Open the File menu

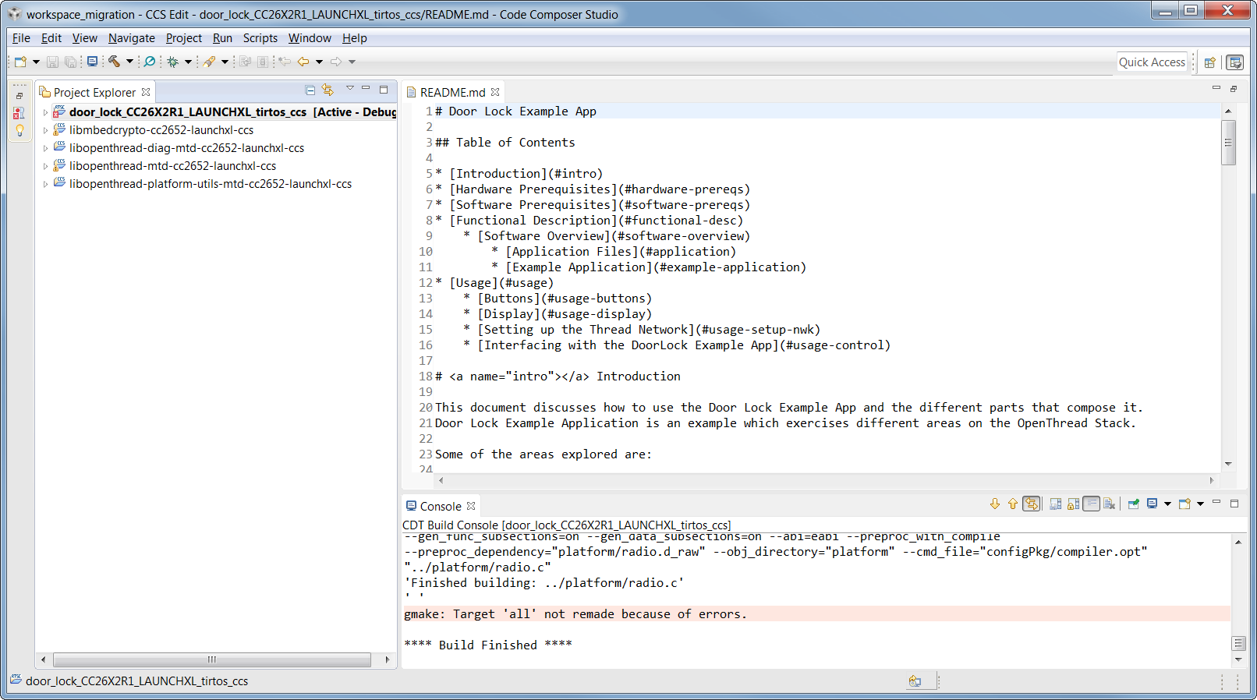coord(21,38)
